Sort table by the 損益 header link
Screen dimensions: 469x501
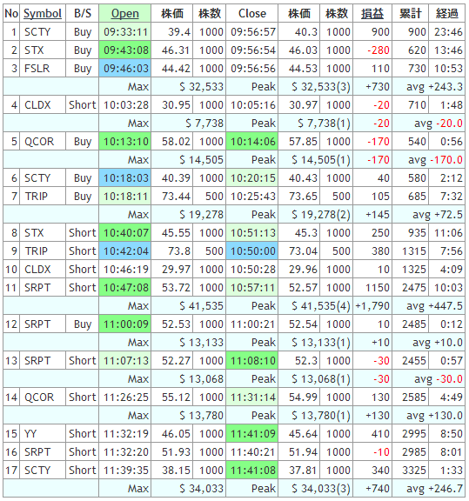[x=372, y=14]
